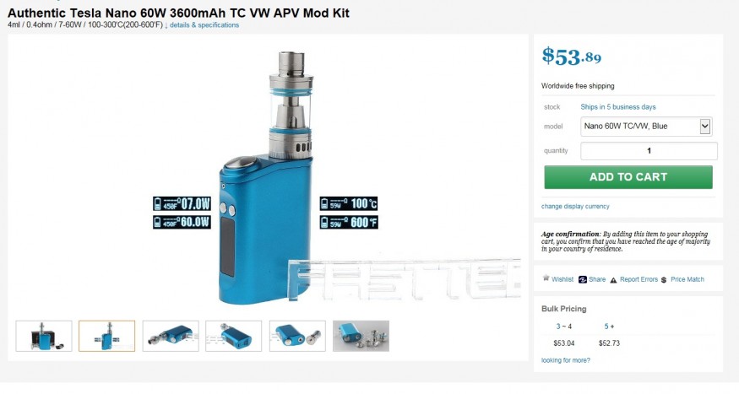739x394 pixels.
Task: Click the Share icon
Action: point(583,279)
